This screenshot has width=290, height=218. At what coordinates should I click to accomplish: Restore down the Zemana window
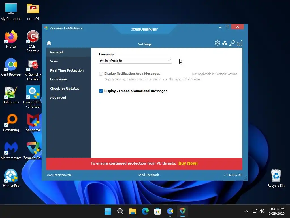tap(227, 27)
